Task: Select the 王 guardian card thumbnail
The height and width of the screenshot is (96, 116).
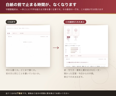Action: tap(76, 31)
